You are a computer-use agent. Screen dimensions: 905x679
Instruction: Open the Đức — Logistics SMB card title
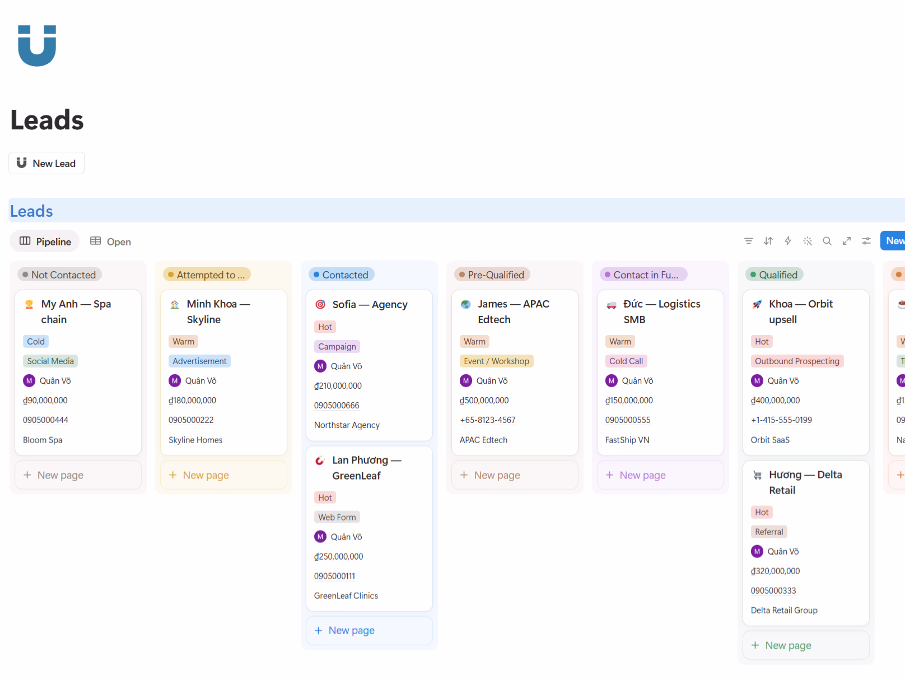coord(662,312)
